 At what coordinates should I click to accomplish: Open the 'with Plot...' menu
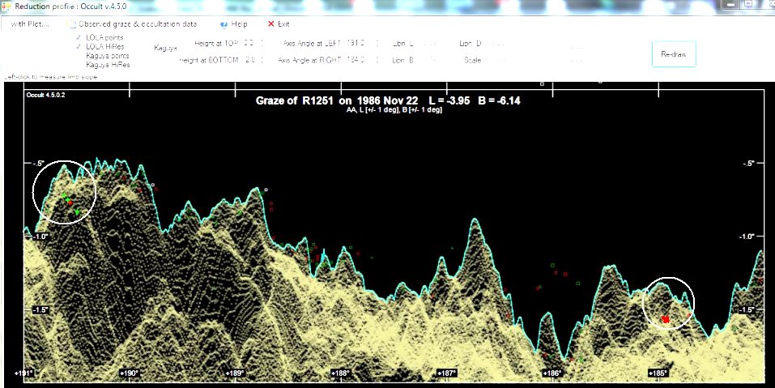(30, 24)
